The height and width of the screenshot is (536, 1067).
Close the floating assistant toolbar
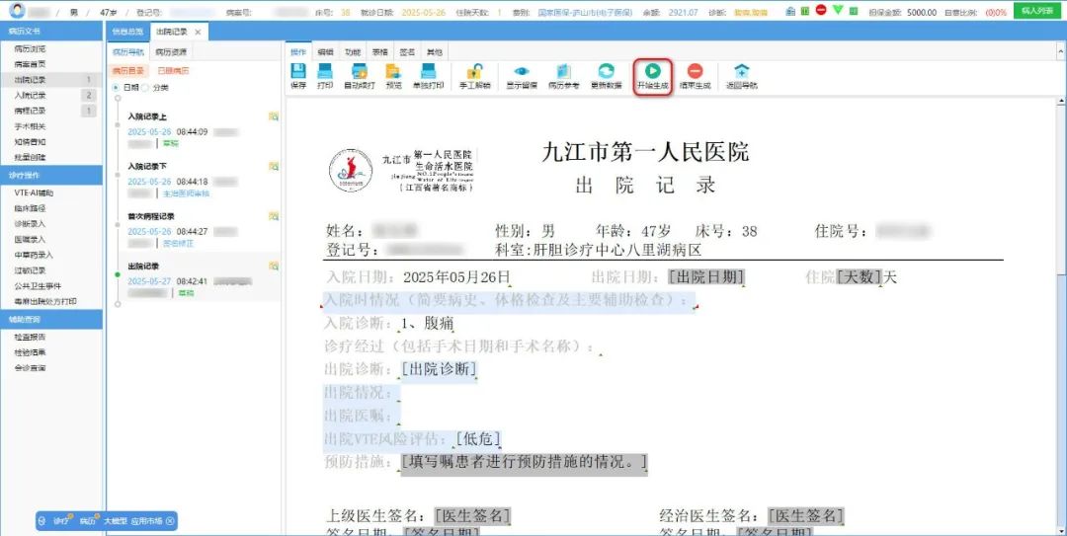click(170, 521)
